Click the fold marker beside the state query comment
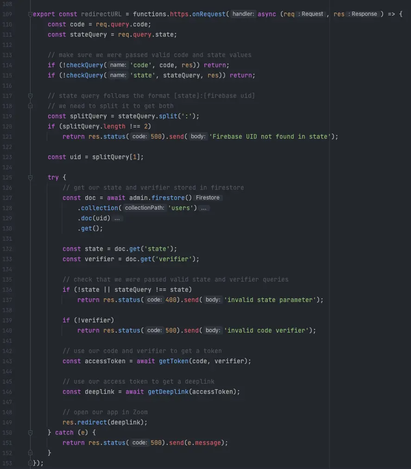The width and height of the screenshot is (411, 469). (29, 96)
